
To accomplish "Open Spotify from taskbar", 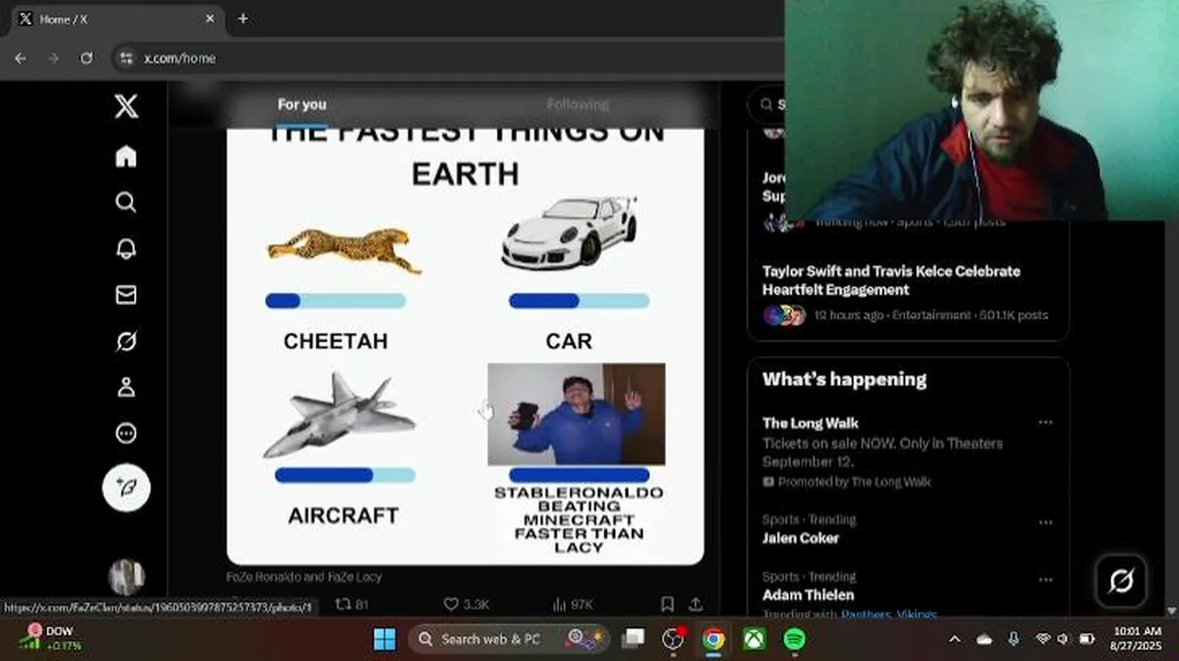I will pyautogui.click(x=794, y=639).
